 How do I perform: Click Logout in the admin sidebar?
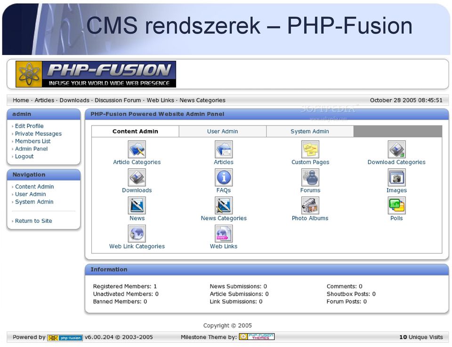point(24,157)
